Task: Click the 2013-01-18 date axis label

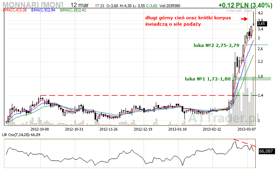Action: click(x=177, y=129)
